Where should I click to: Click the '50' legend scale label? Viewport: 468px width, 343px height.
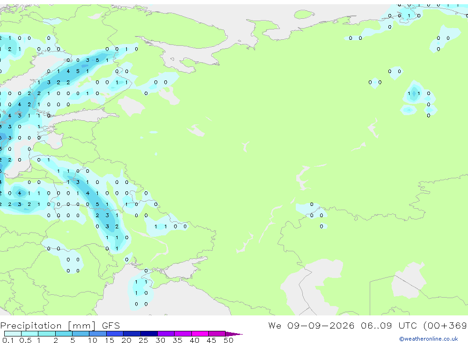click(228, 340)
